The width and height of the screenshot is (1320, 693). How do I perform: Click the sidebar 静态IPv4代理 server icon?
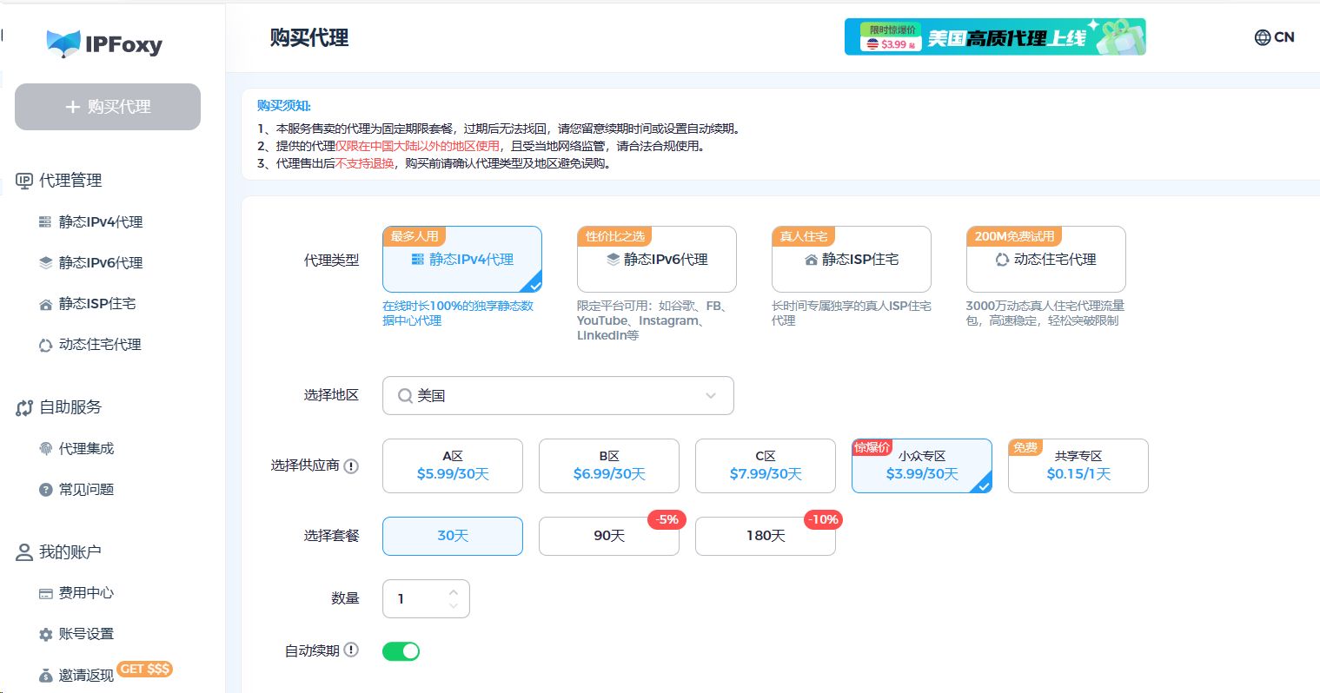(x=45, y=221)
